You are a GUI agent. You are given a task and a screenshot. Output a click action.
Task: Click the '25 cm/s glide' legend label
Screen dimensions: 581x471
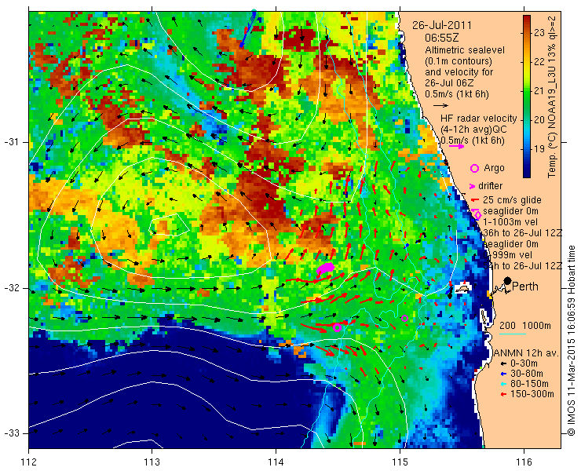[512, 200]
